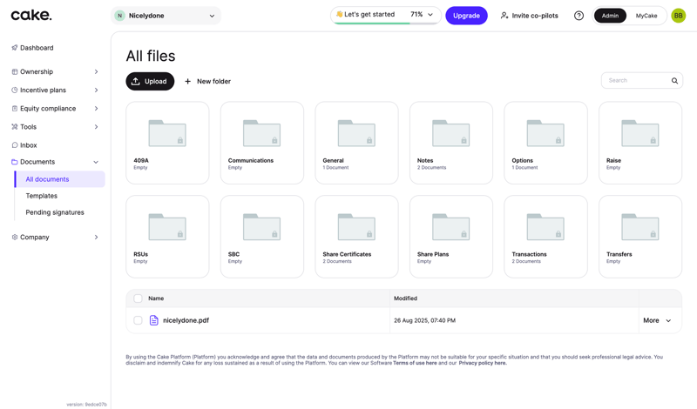Image resolution: width=697 pixels, height=409 pixels.
Task: Click the search magnifier icon
Action: [x=674, y=81]
